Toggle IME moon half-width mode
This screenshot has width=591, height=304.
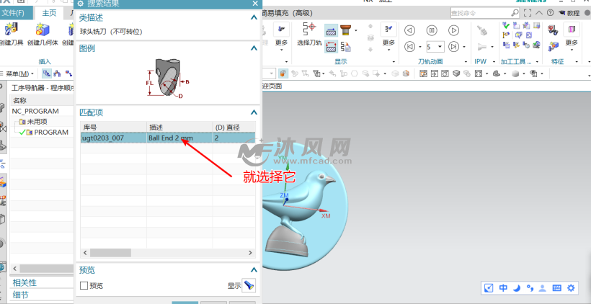(517, 288)
